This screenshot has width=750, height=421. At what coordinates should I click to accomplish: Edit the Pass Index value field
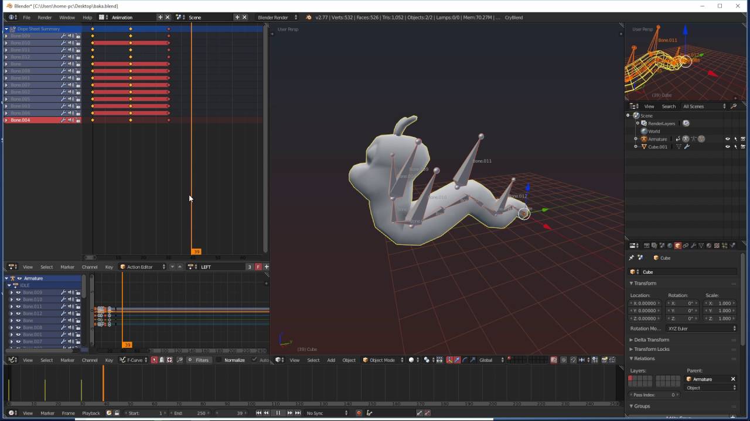(654, 395)
